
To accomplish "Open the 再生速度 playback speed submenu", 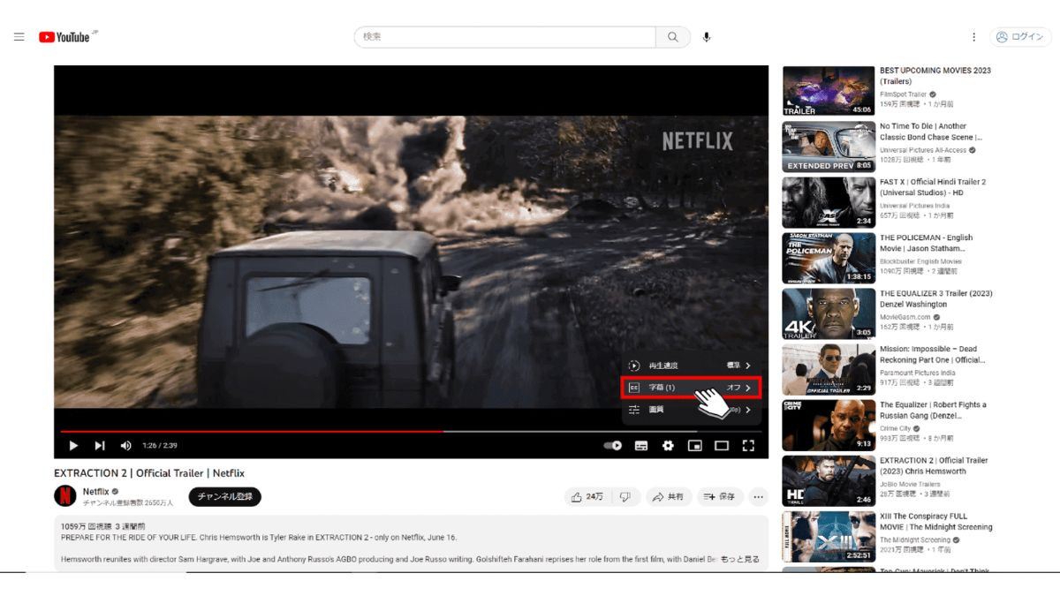I will tap(689, 366).
